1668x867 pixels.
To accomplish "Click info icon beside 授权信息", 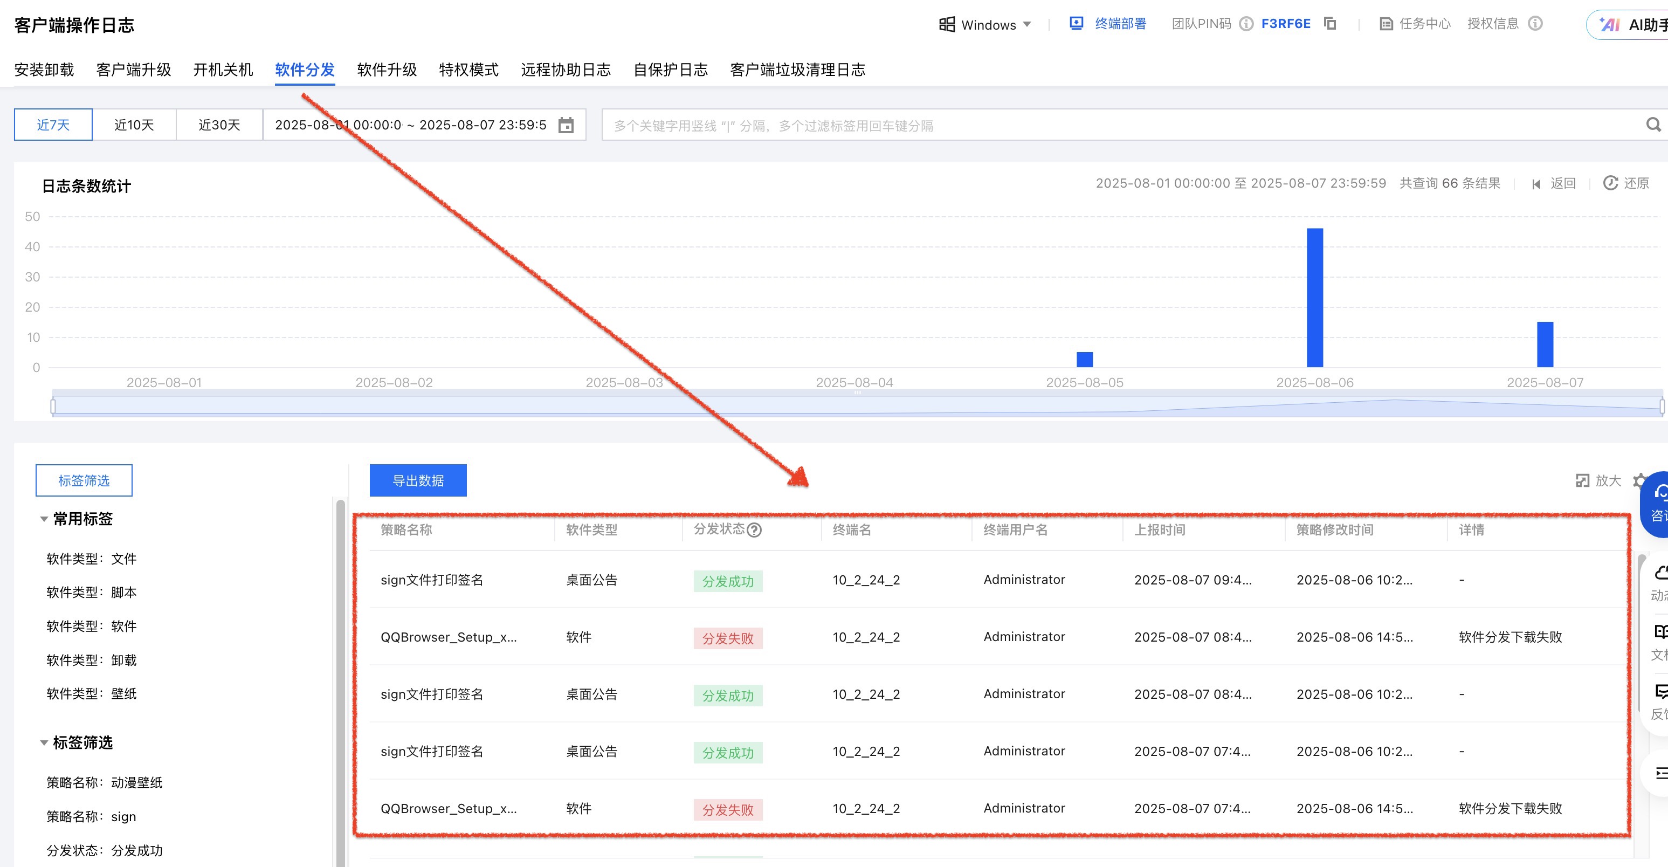I will pyautogui.click(x=1535, y=24).
